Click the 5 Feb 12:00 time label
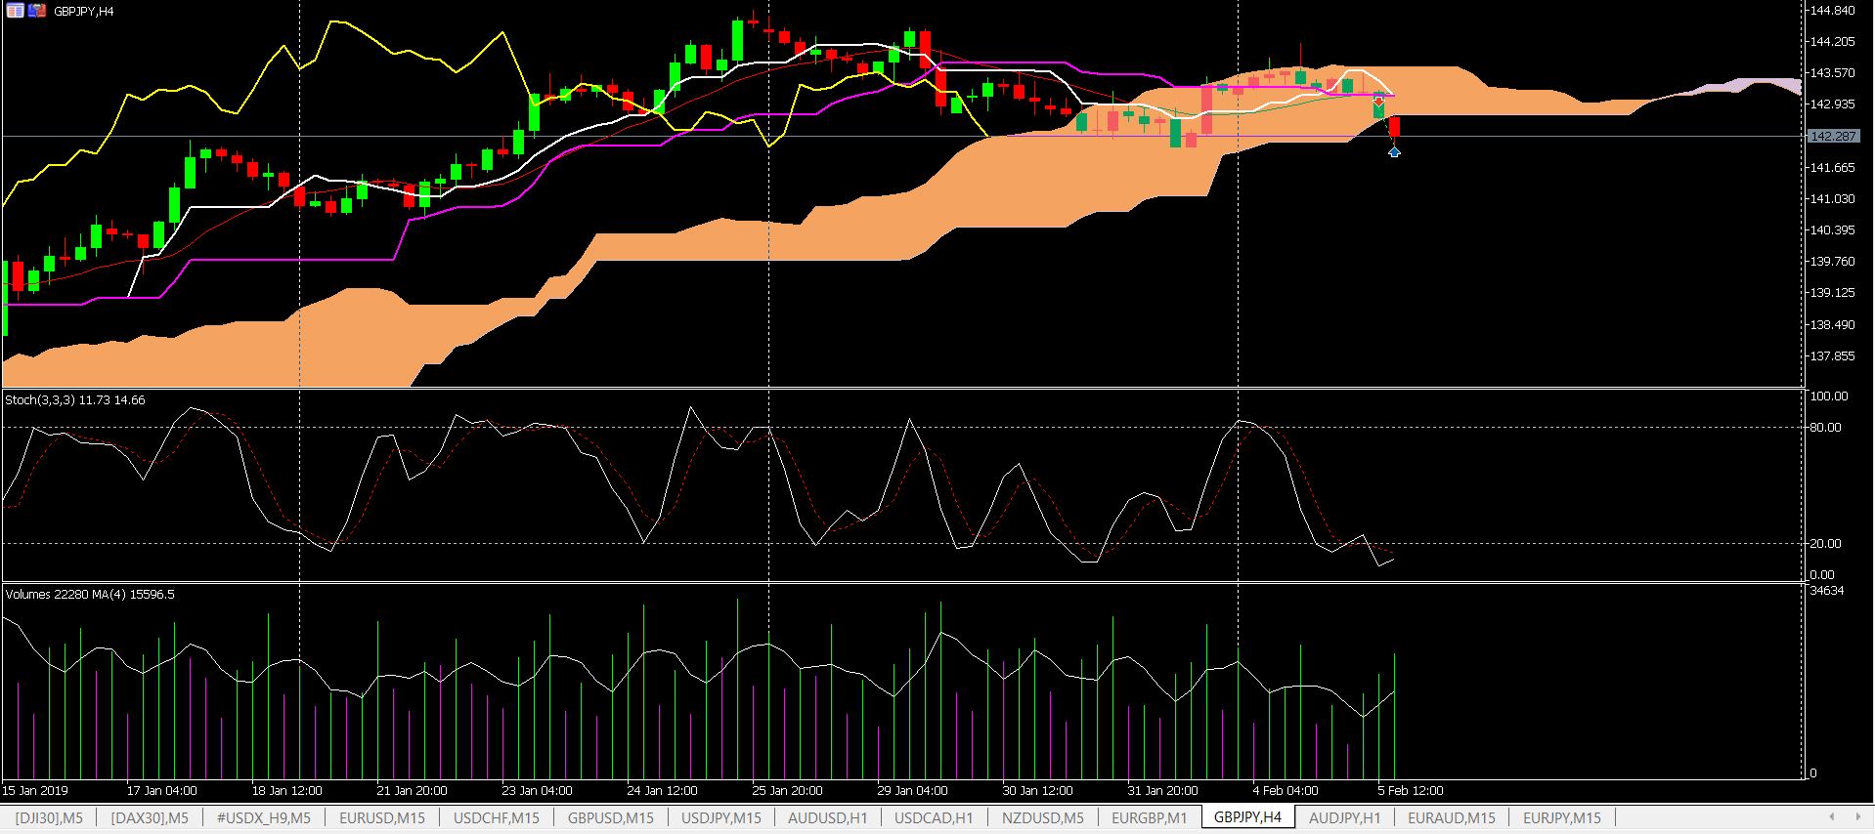Image resolution: width=1875 pixels, height=834 pixels. 1411,791
